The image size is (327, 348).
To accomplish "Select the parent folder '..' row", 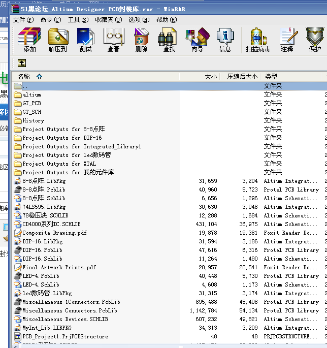I will click(x=170, y=86).
